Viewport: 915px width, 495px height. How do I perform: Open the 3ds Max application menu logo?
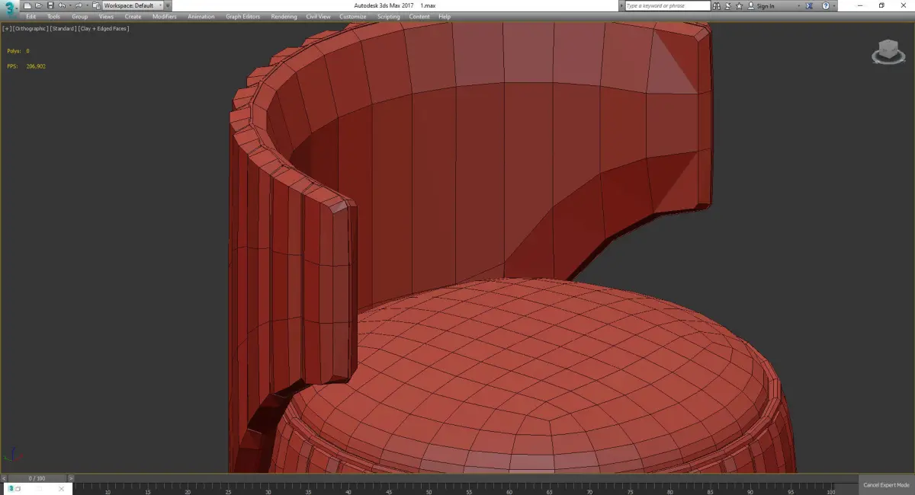10,11
